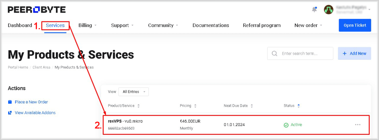The image size is (379, 140).
Task: Select the Services tab
Action: pyautogui.click(x=56, y=25)
